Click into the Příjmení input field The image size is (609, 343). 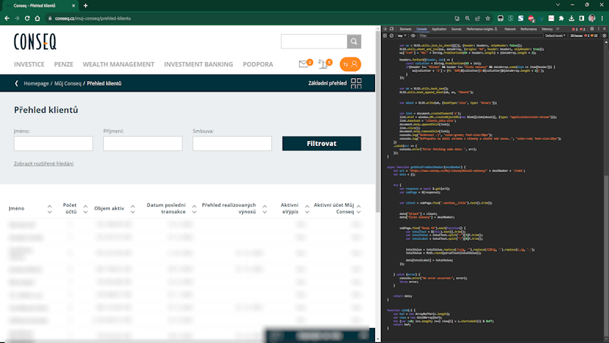tap(143, 144)
